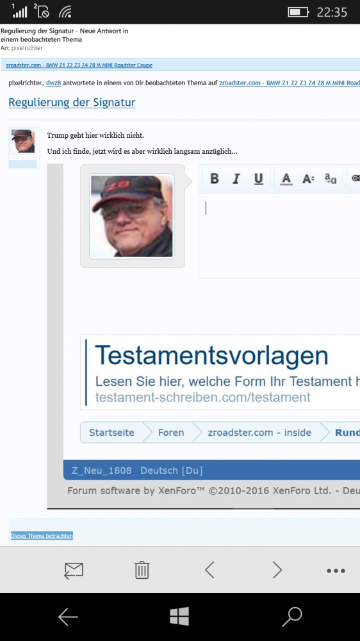Toggle bold B formatting in embedded editor

(215, 179)
